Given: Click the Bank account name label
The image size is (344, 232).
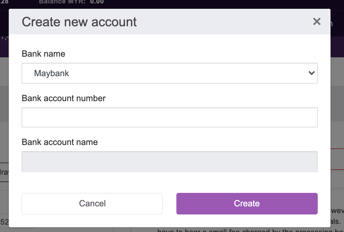Looking at the screenshot, I should pyautogui.click(x=60, y=142).
